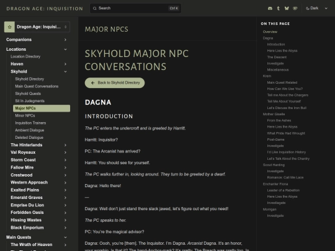The height and width of the screenshot is (251, 335).
Task: Jump to Let's Discuss the Iron Bull
Action: [287, 108]
